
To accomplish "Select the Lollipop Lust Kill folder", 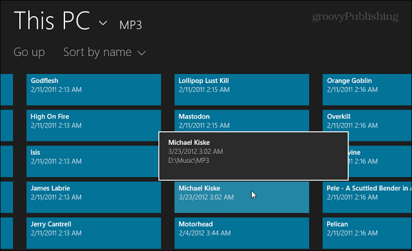I will pyautogui.click(x=242, y=89).
